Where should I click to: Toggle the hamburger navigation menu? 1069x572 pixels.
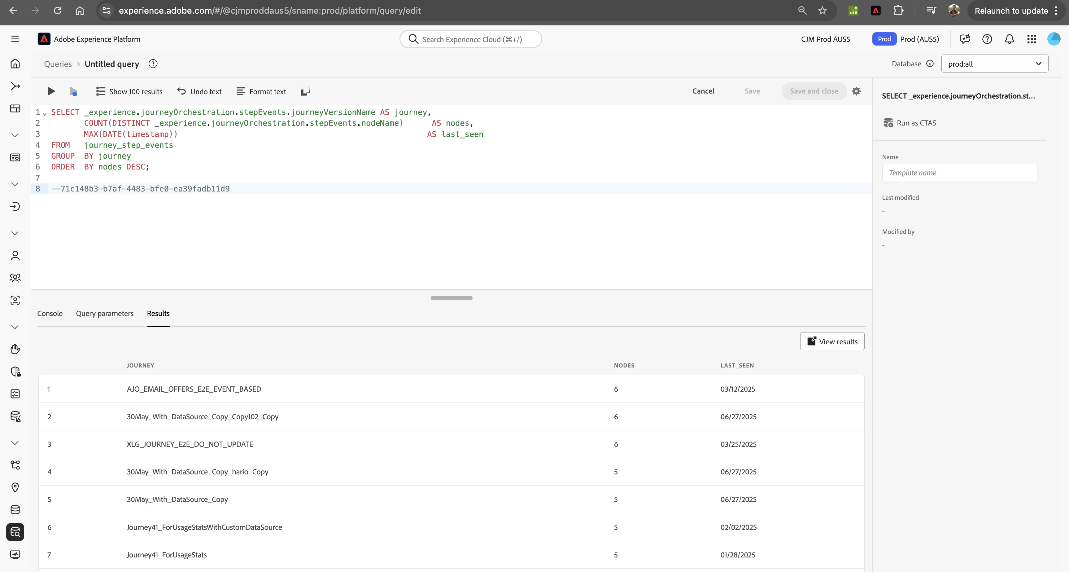(15, 39)
